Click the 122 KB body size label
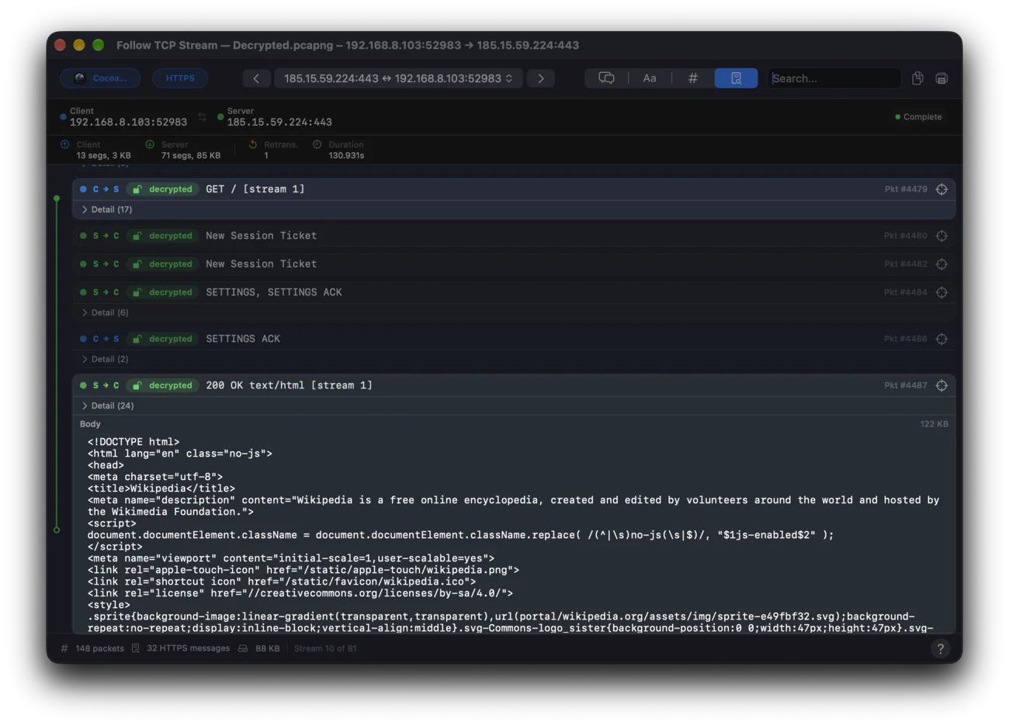Viewport: 1009px width, 725px height. 934,424
